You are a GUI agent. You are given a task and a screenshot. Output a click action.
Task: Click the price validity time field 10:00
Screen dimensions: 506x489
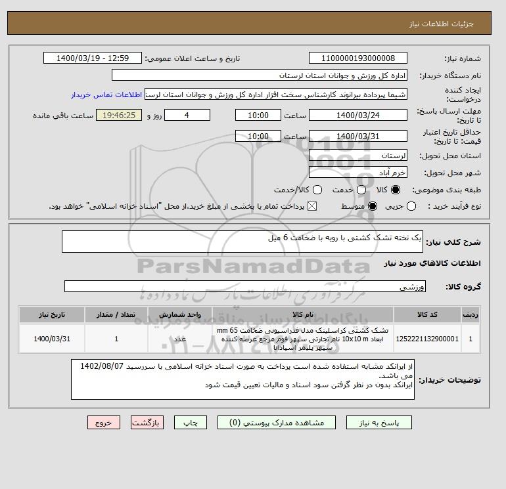tap(258, 136)
